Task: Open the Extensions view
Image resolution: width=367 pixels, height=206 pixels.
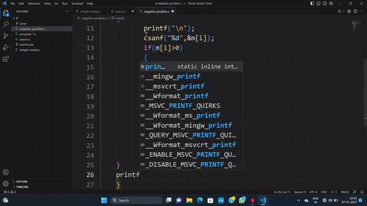Action: click(x=6, y=58)
